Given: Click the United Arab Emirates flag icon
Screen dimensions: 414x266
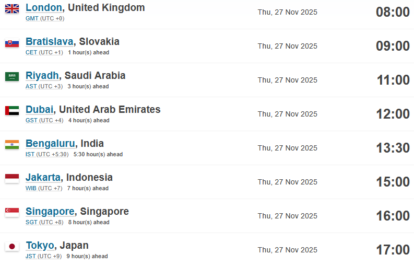Looking at the screenshot, I should tap(12, 111).
